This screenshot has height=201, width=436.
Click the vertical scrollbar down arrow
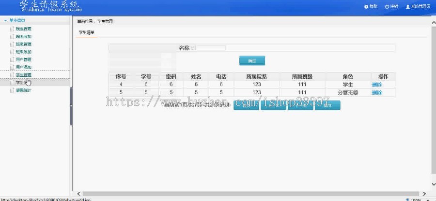click(434, 184)
